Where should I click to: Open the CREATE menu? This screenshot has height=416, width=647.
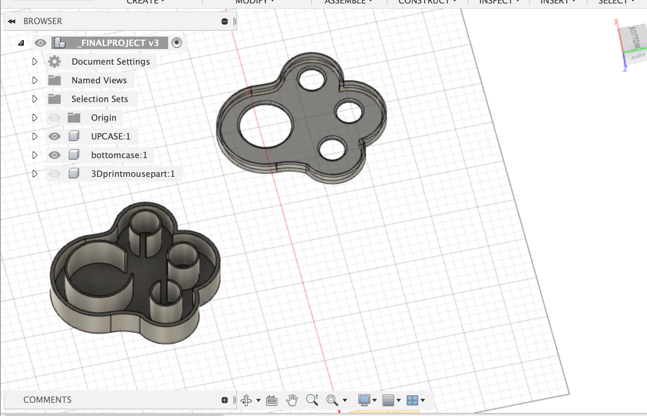[x=145, y=2]
